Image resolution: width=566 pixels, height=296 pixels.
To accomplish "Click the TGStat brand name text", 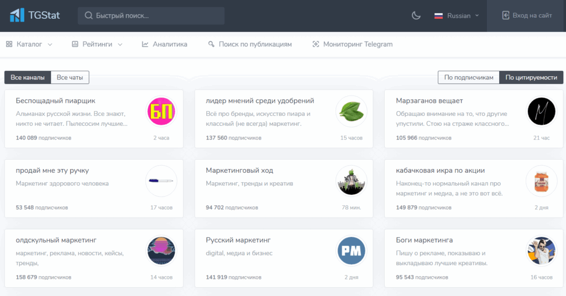I will click(44, 15).
